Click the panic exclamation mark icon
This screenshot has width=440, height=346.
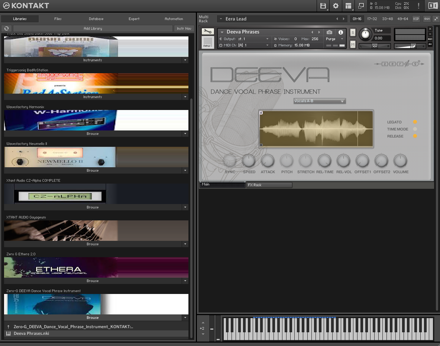tap(418, 6)
